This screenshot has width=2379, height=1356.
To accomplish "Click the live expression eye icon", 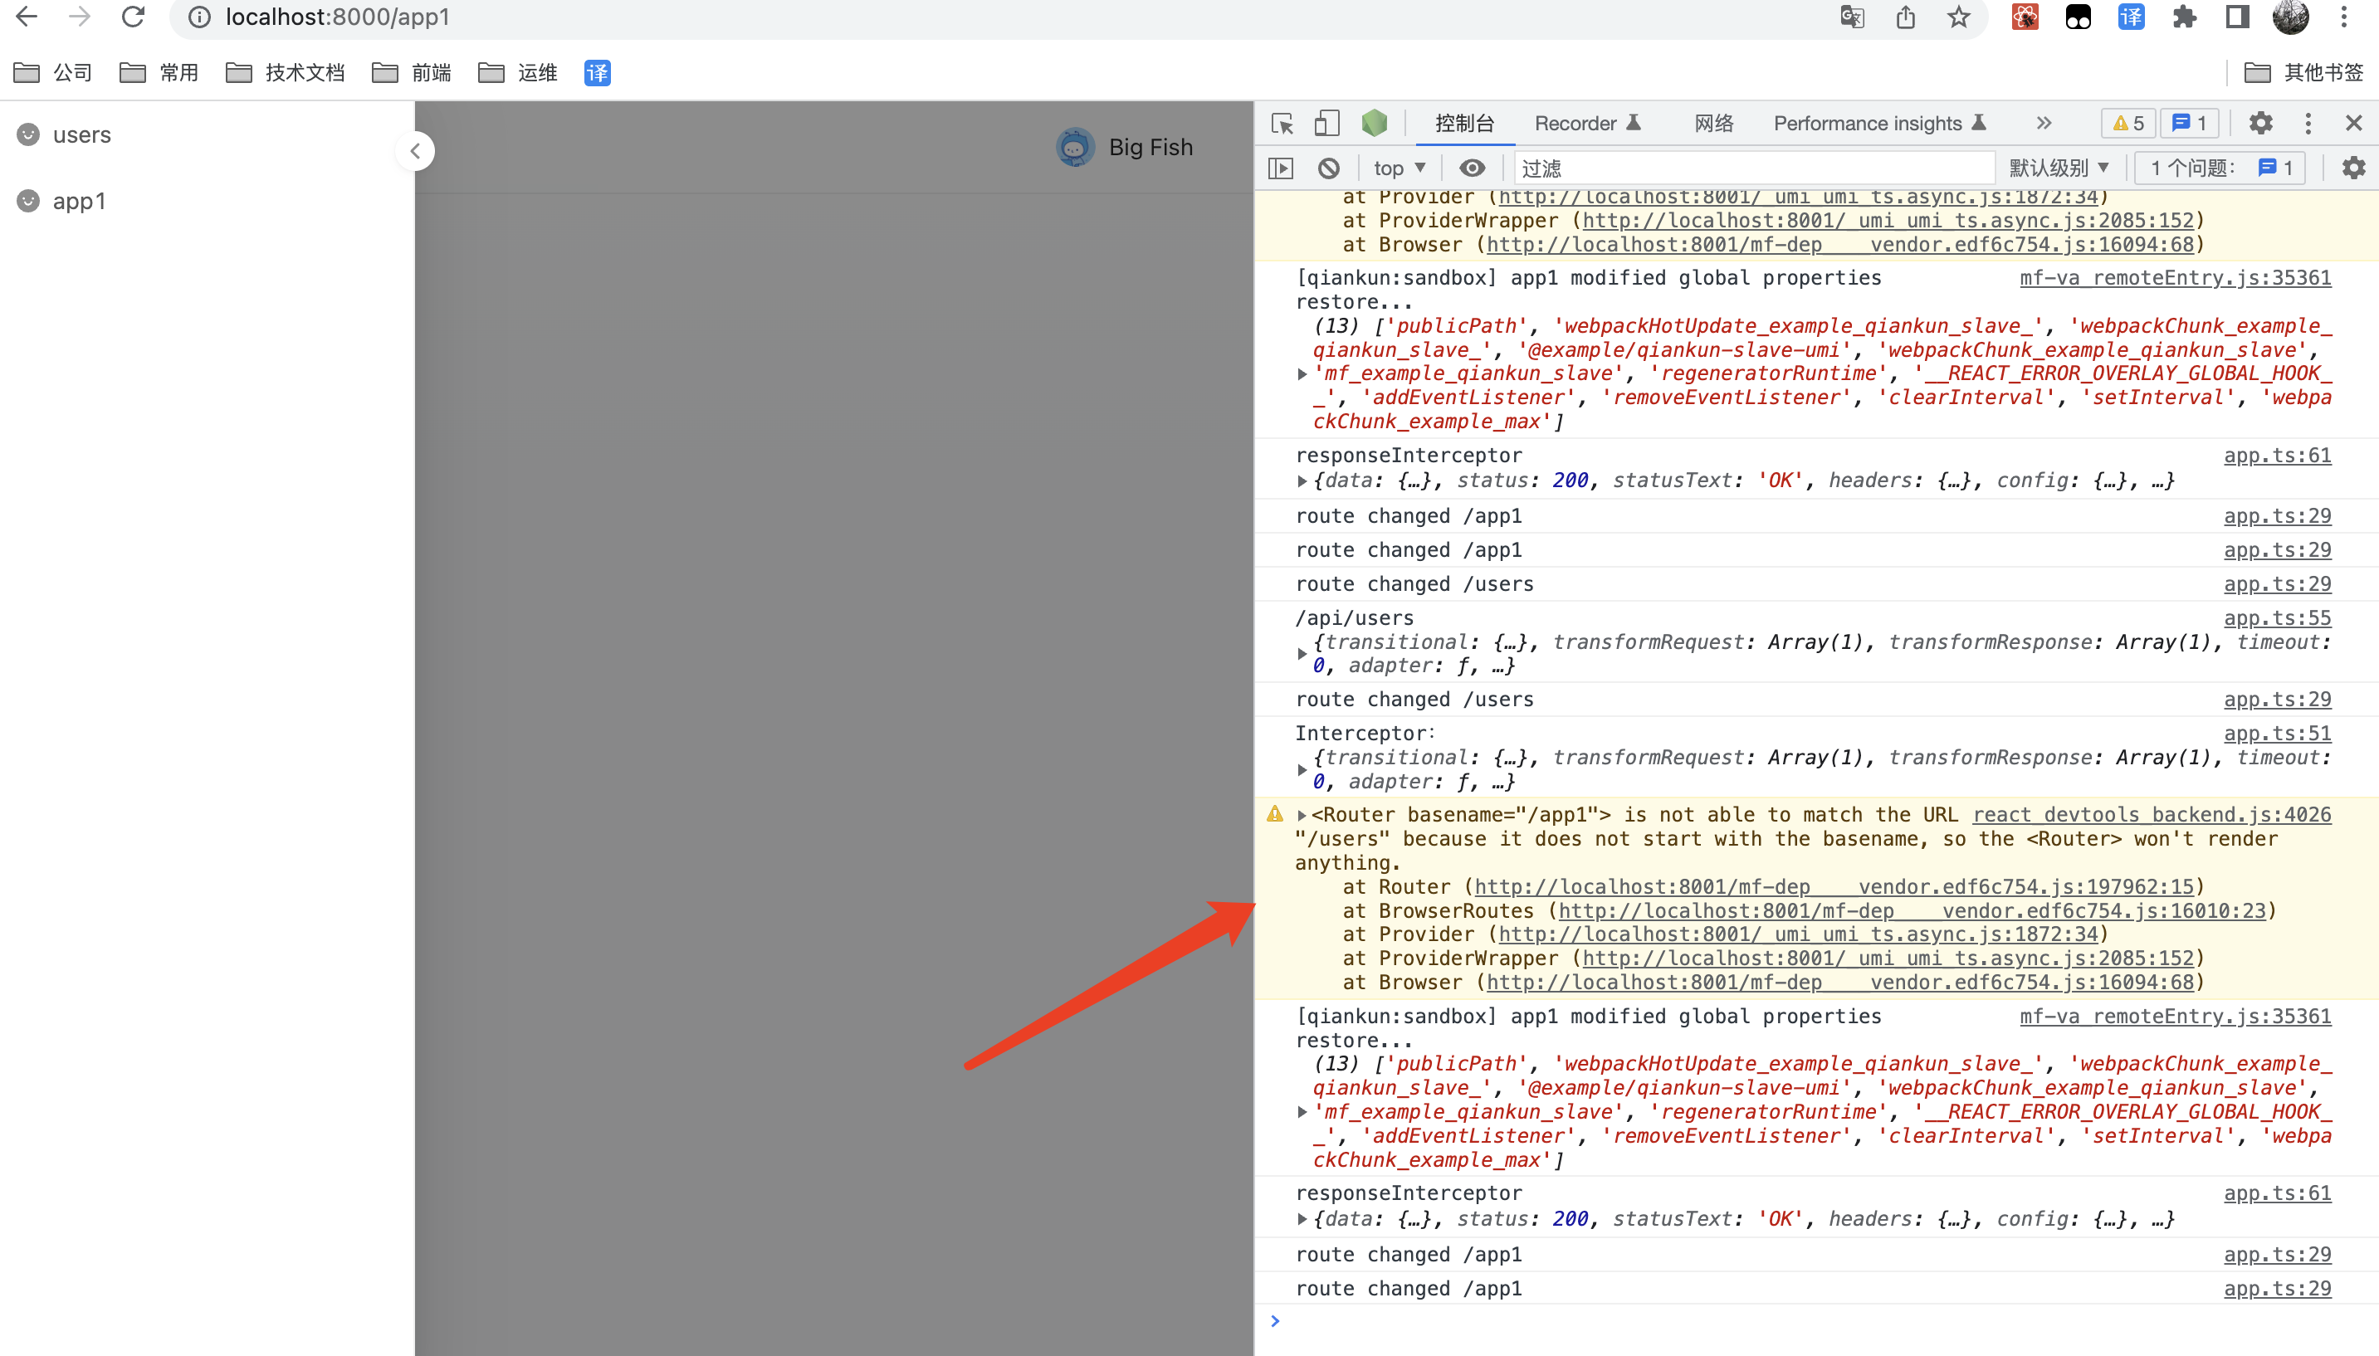I will (x=1472, y=168).
